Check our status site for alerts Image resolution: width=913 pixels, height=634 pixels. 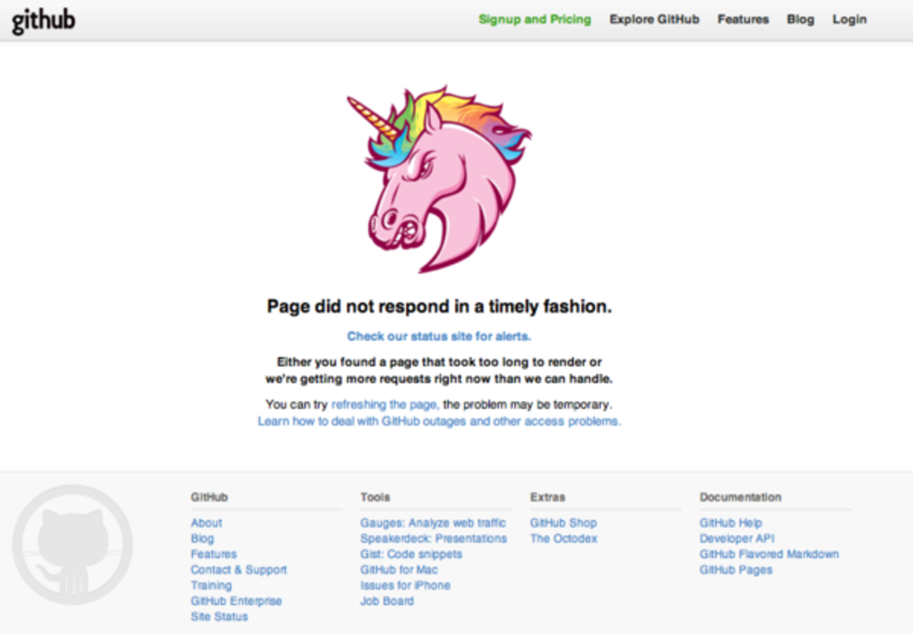pos(439,336)
